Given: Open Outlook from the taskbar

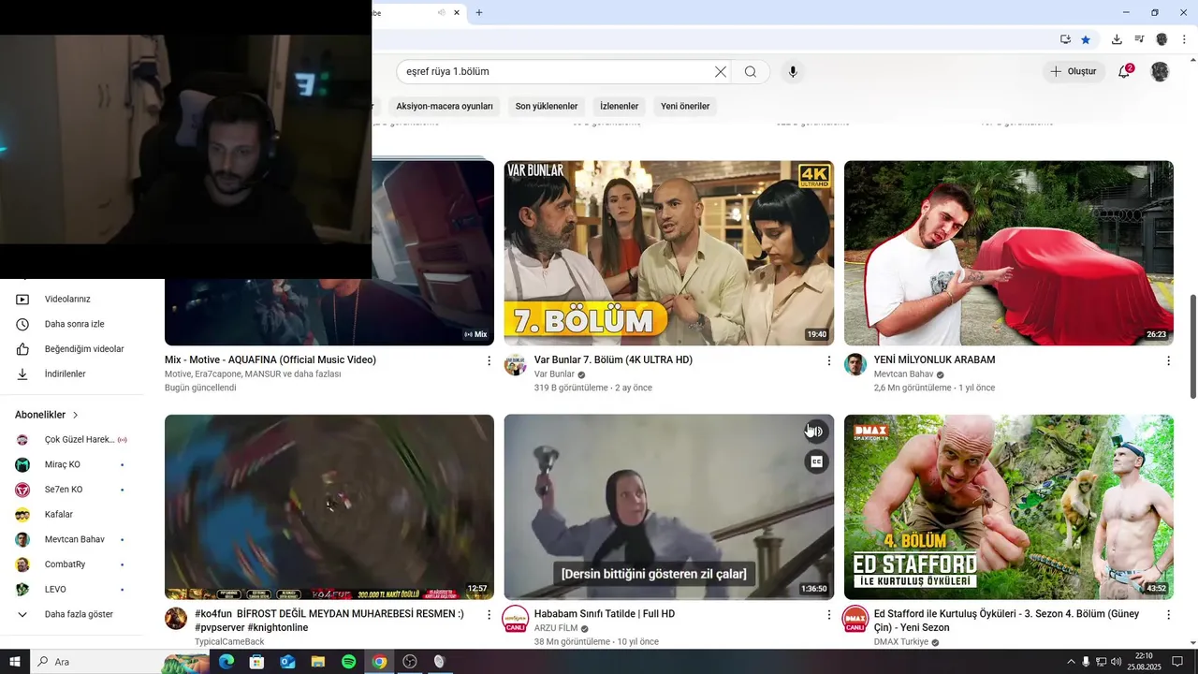Looking at the screenshot, I should (287, 662).
